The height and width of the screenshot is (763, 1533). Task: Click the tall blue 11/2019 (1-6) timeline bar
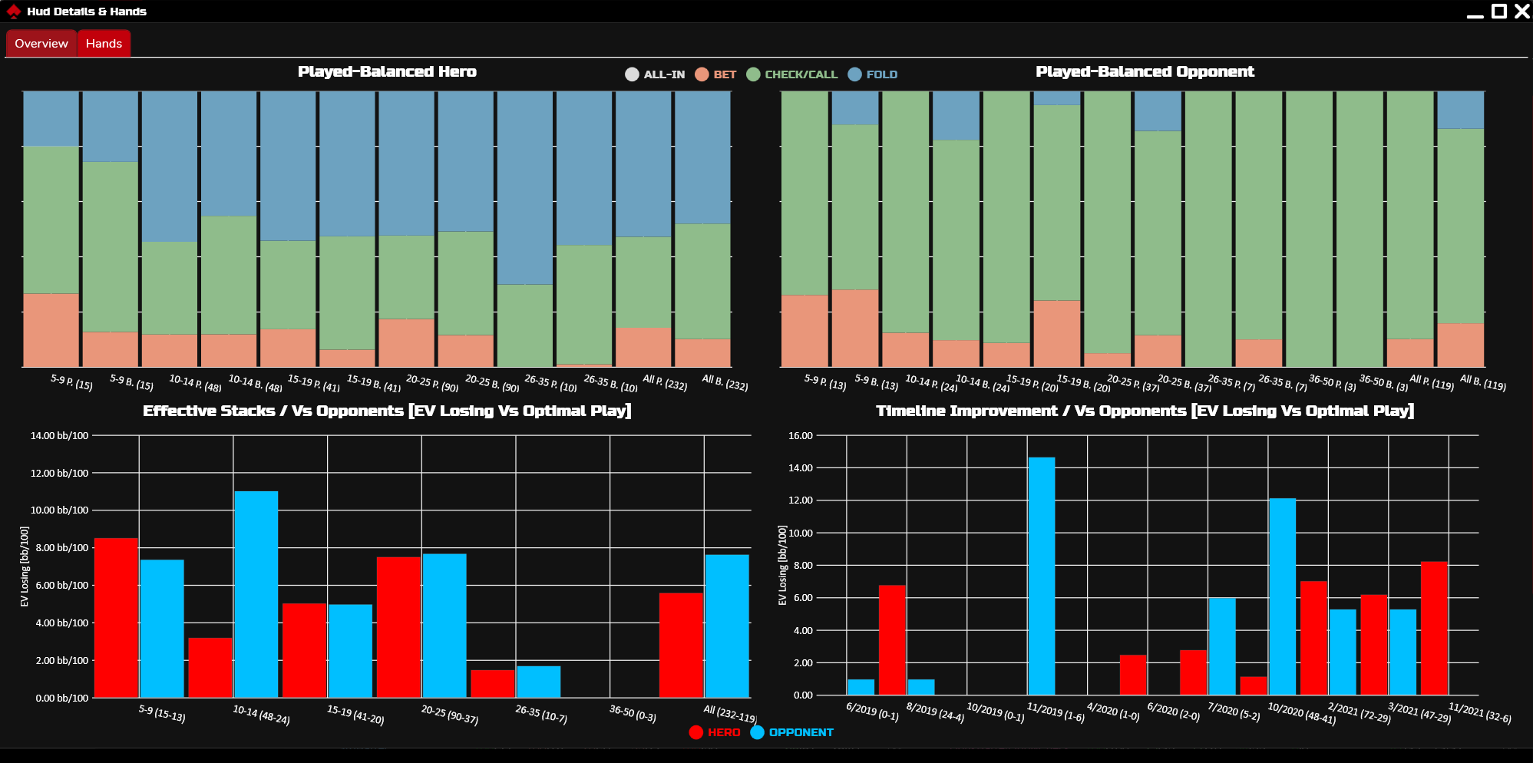tap(1042, 576)
